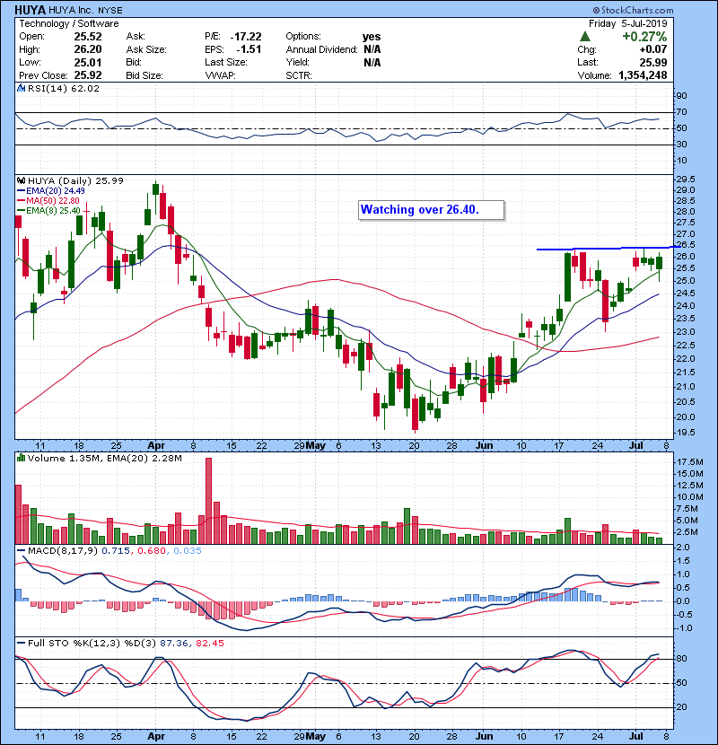Screen dimensions: 718x745
Task: Click the 'Volume 1.35M, EMA(20) 2.28M' panel label
Action: [x=104, y=458]
